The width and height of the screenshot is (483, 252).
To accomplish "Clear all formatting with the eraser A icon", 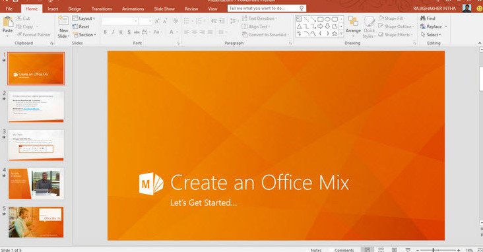I will (176, 21).
